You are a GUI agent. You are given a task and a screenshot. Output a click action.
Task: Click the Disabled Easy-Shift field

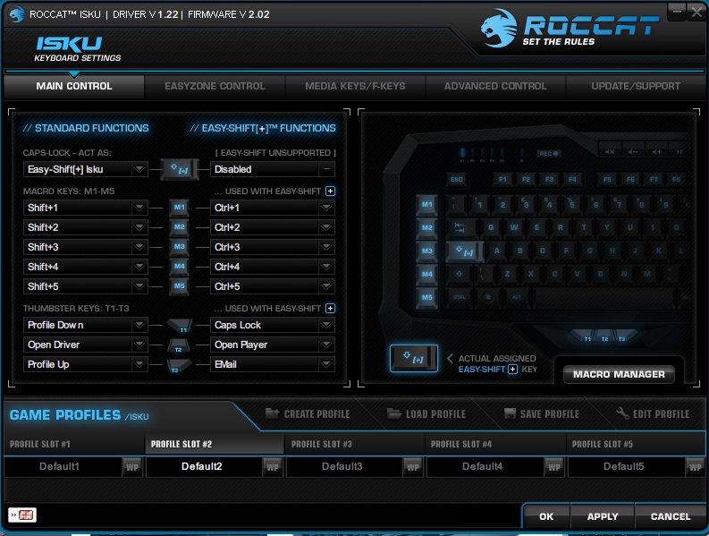click(273, 169)
